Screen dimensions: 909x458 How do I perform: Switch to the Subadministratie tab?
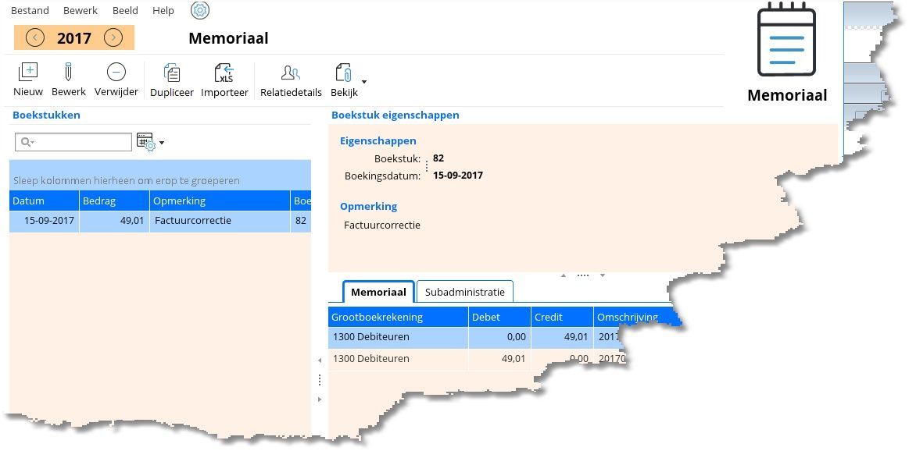(464, 292)
